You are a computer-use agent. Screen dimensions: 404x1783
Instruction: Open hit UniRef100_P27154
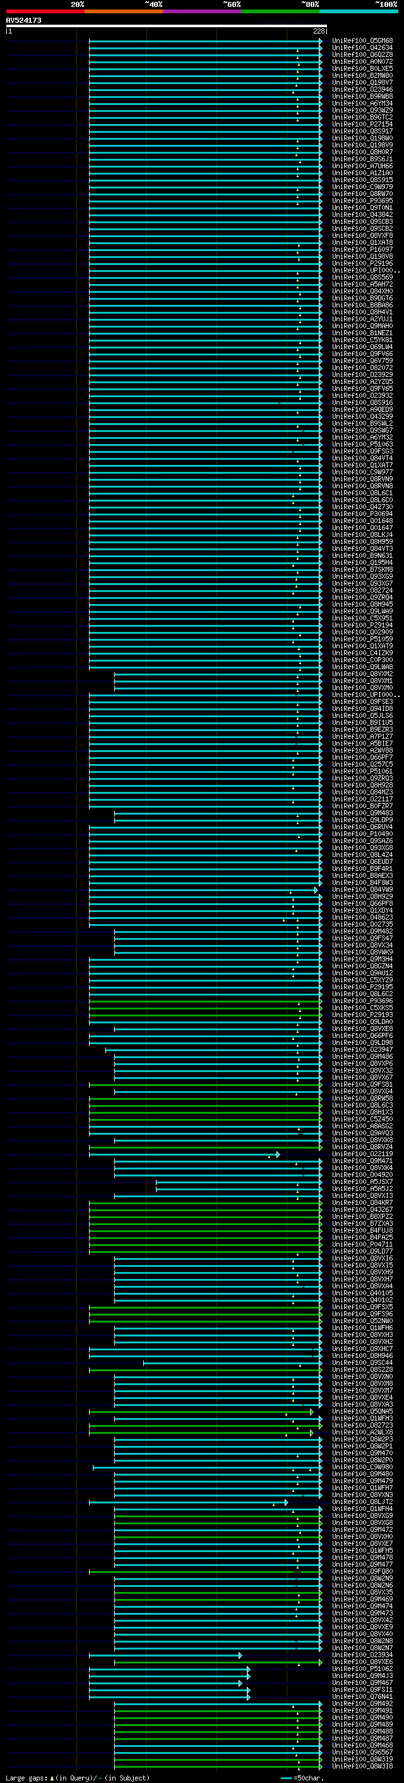[362, 125]
